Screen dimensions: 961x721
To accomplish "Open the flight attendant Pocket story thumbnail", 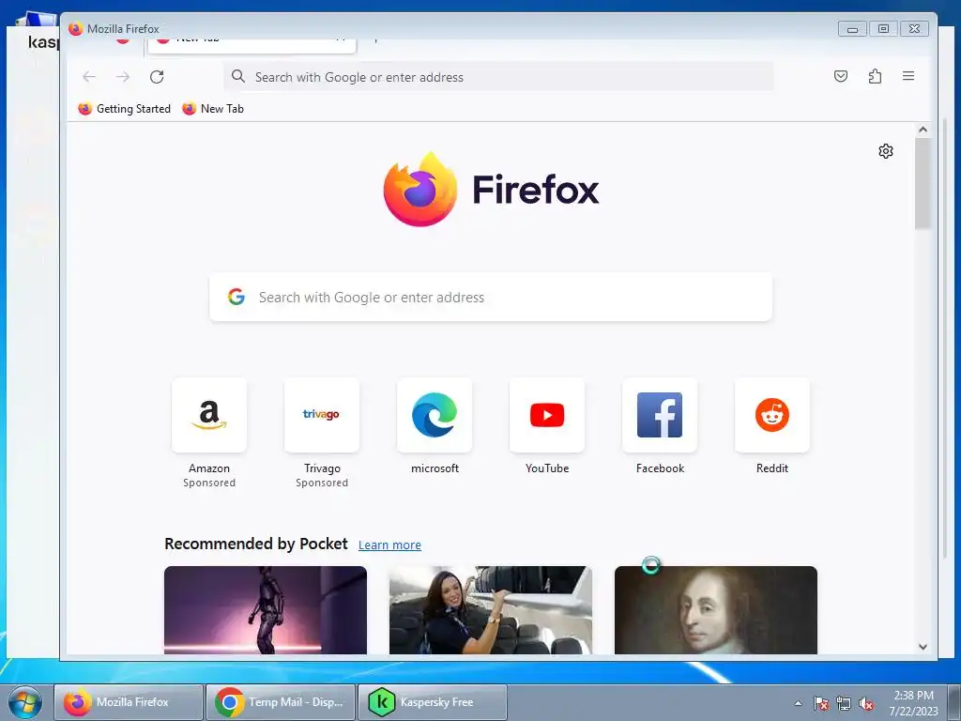I will (x=490, y=610).
